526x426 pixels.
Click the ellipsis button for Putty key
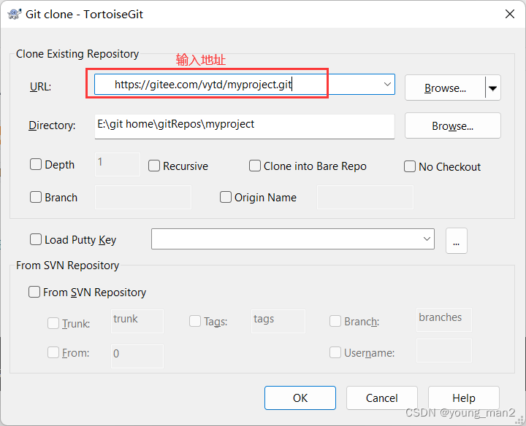point(456,241)
